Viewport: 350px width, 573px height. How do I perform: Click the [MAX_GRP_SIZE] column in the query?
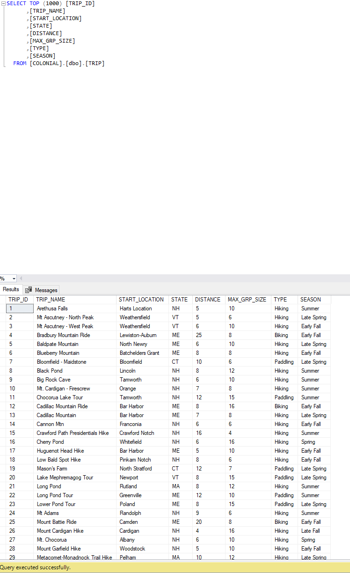(52, 41)
